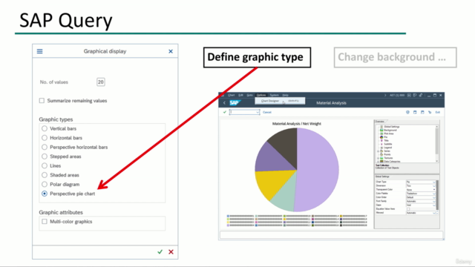
Task: Select Subtitle node in Overview tree
Action: coord(387,144)
